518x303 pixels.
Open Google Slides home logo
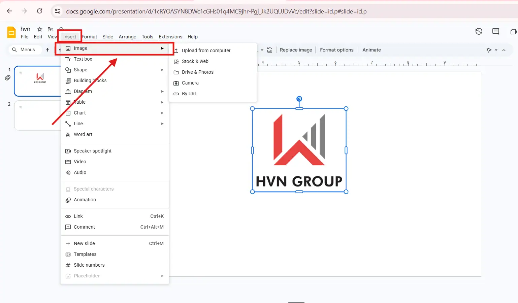(x=11, y=33)
